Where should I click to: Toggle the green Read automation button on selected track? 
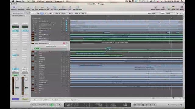[x=37, y=48]
